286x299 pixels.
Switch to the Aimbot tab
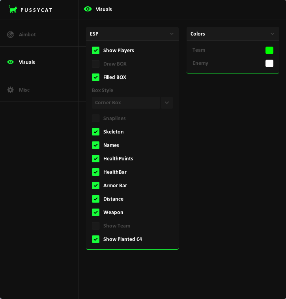(x=27, y=35)
